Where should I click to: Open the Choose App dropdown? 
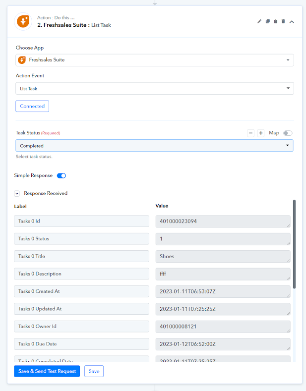[x=155, y=60]
